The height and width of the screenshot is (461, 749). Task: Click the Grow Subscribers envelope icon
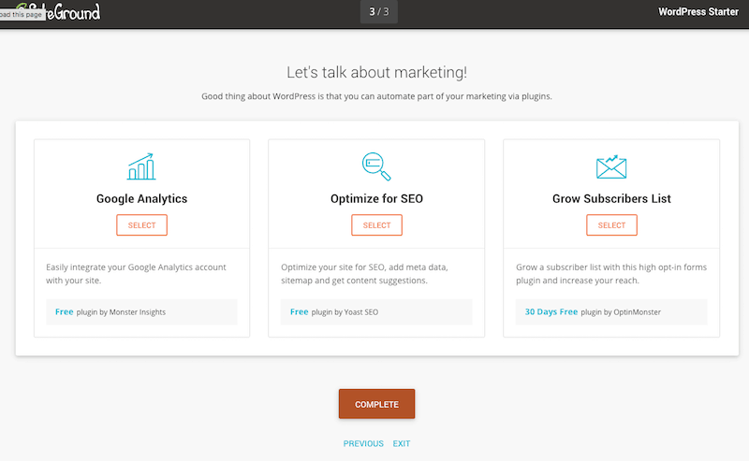point(611,167)
